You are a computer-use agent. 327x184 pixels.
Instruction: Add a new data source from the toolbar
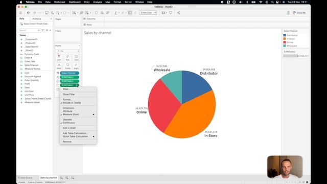click(52, 13)
